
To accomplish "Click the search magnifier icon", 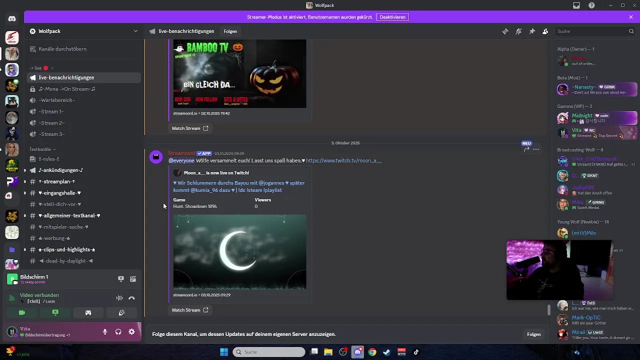I will tap(631, 31).
